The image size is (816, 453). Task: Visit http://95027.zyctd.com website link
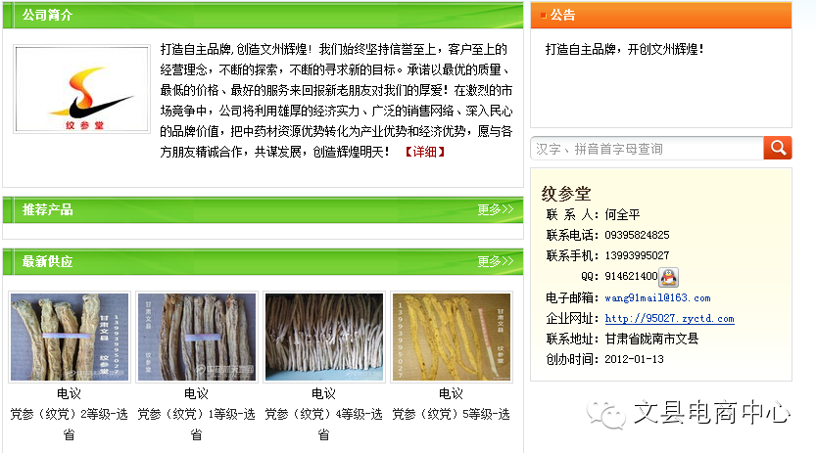tap(669, 318)
